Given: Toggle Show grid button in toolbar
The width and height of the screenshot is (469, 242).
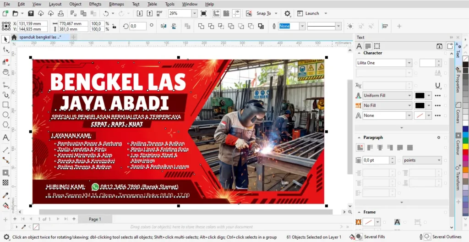Looking at the screenshot, I should (226, 13).
